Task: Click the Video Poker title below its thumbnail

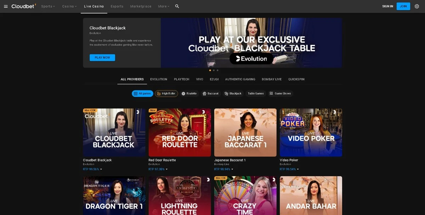Action: pos(289,160)
